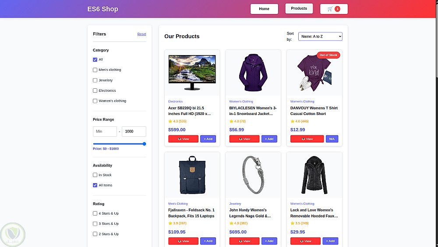Add the Fjallraven backpack to cart
Image resolution: width=438 pixels, height=247 pixels.
point(208,241)
